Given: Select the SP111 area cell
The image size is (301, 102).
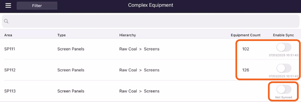Looking at the screenshot, I should [x=10, y=49].
